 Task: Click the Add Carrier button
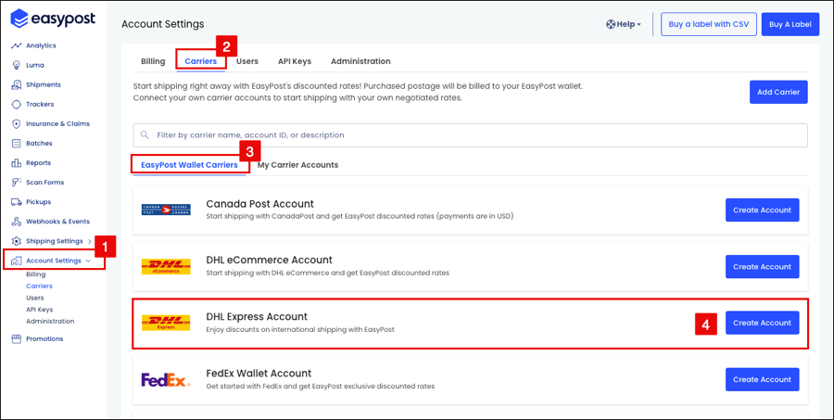(778, 92)
